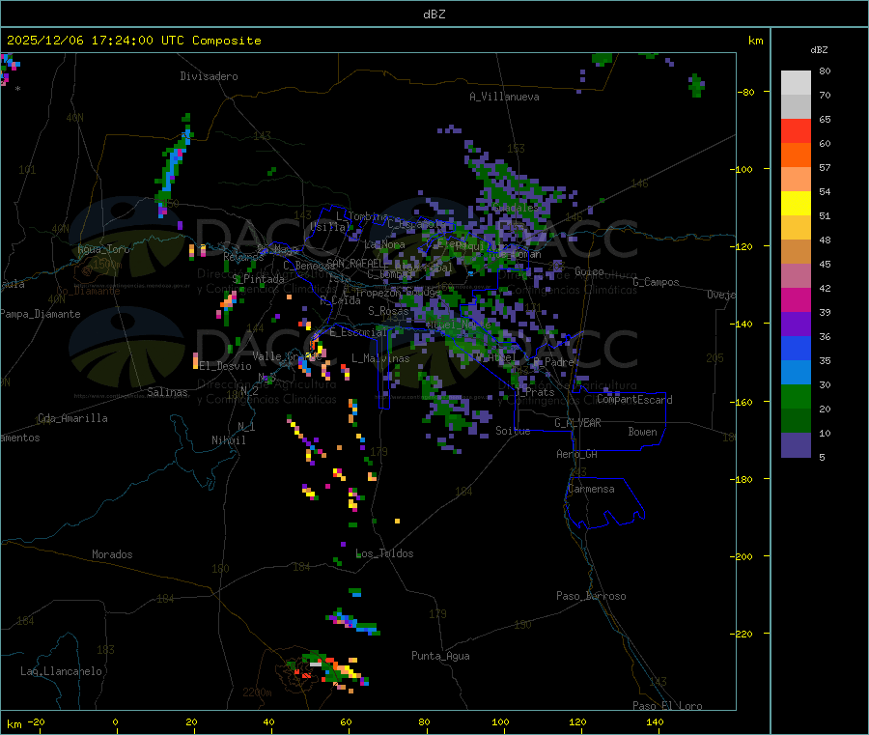Click the x-axis tick label 100
The height and width of the screenshot is (735, 869).
point(500,721)
